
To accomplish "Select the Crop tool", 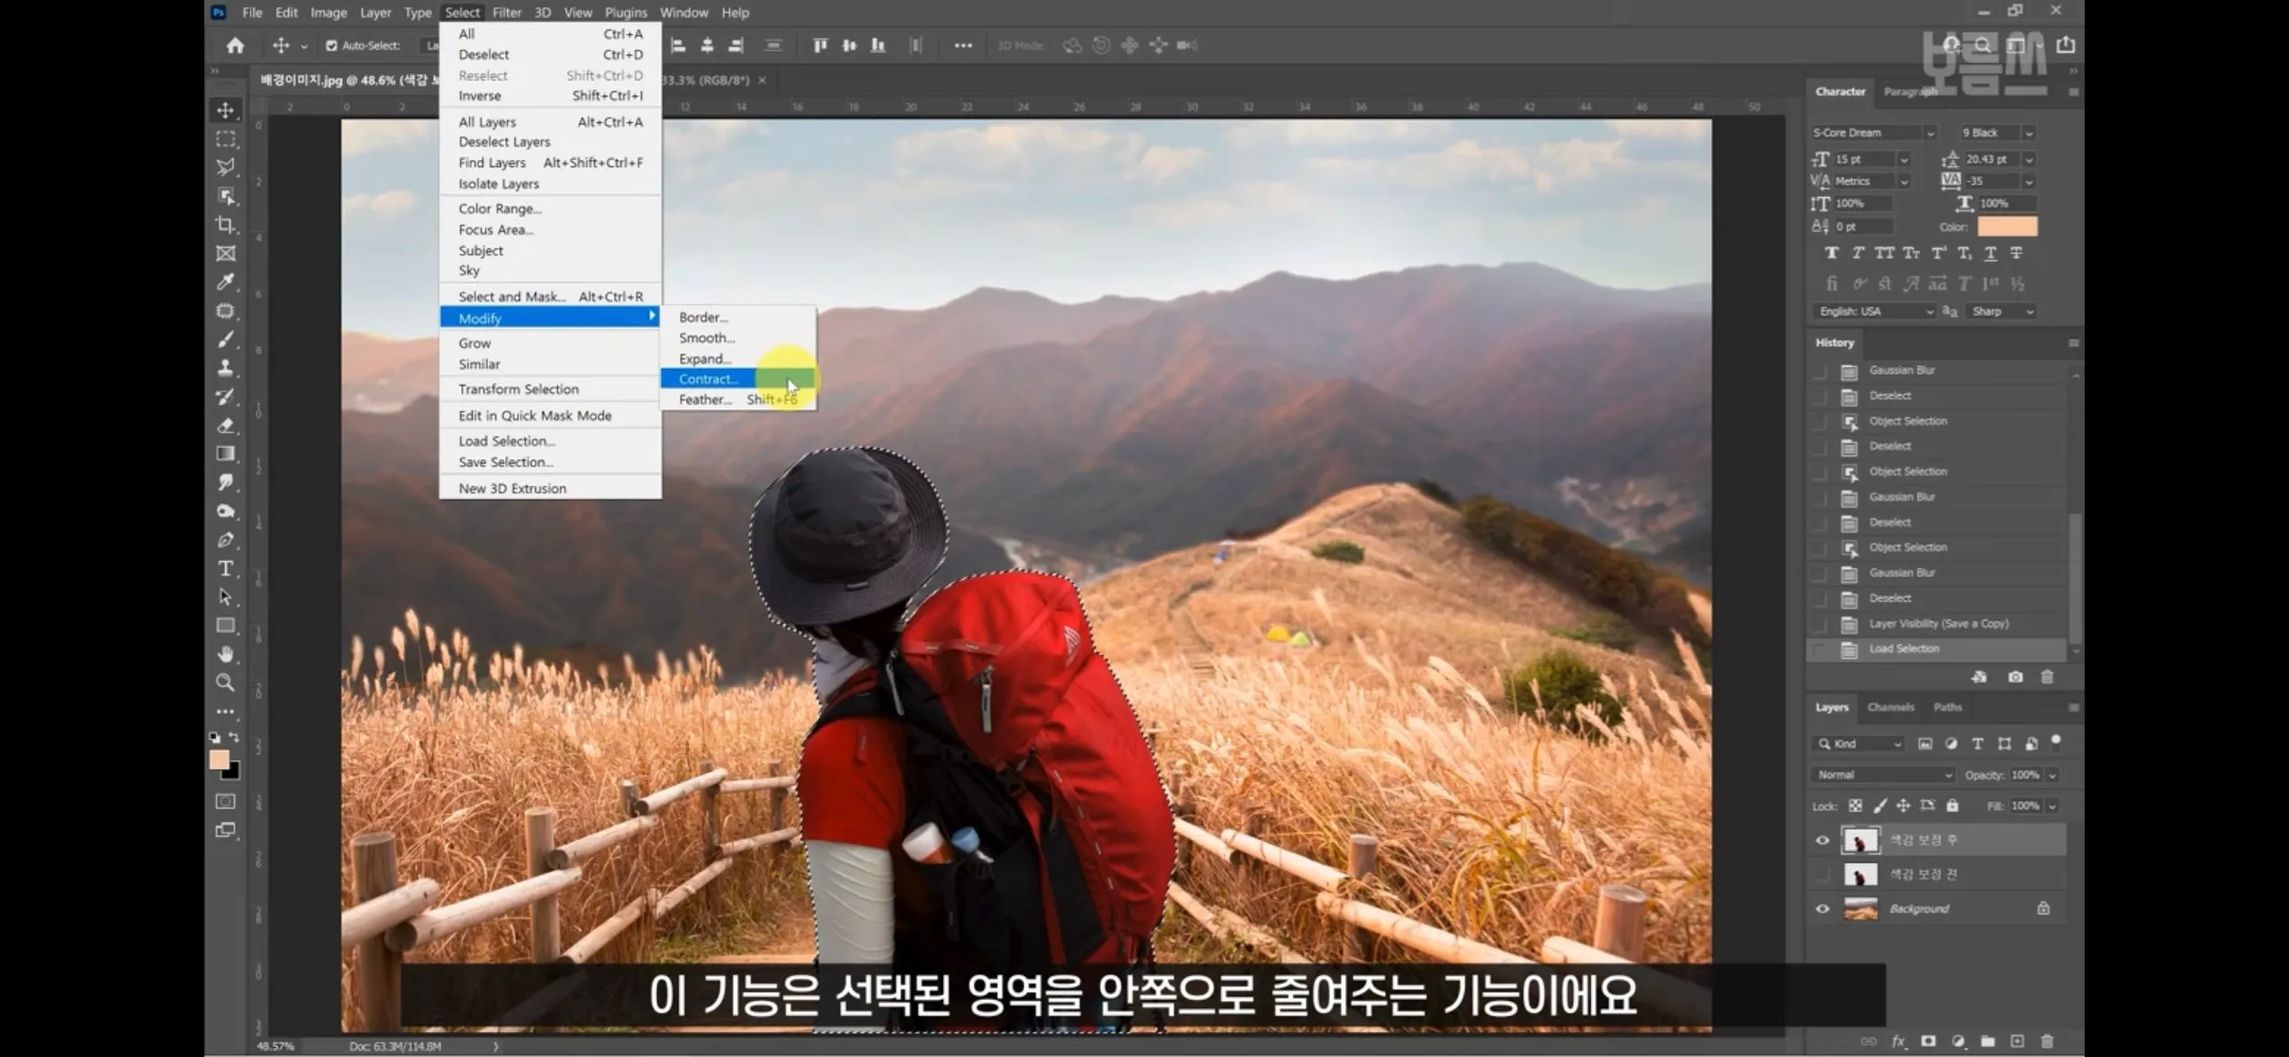I will click(225, 223).
